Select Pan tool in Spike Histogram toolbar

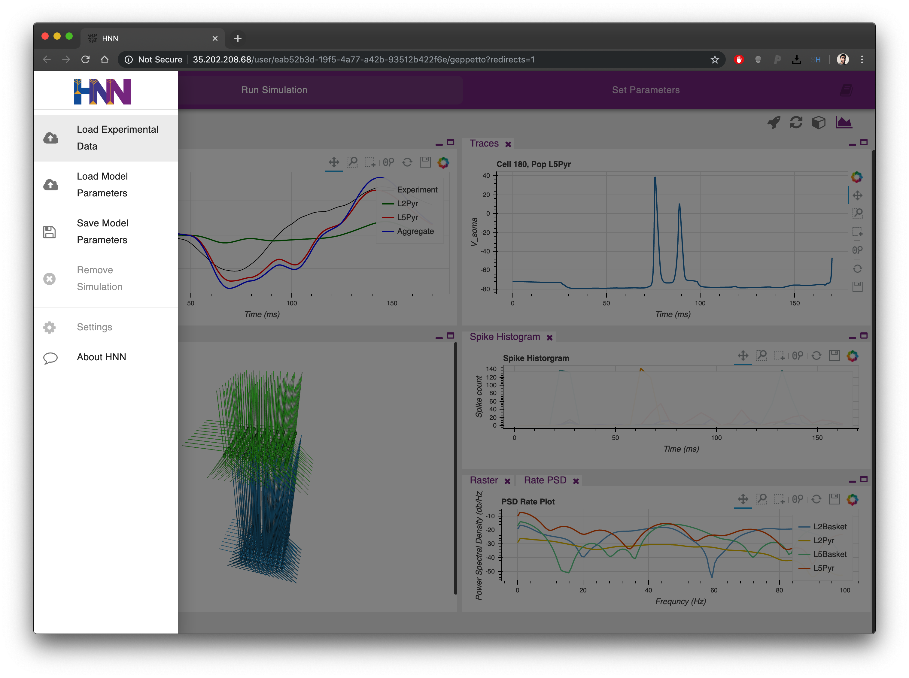743,356
